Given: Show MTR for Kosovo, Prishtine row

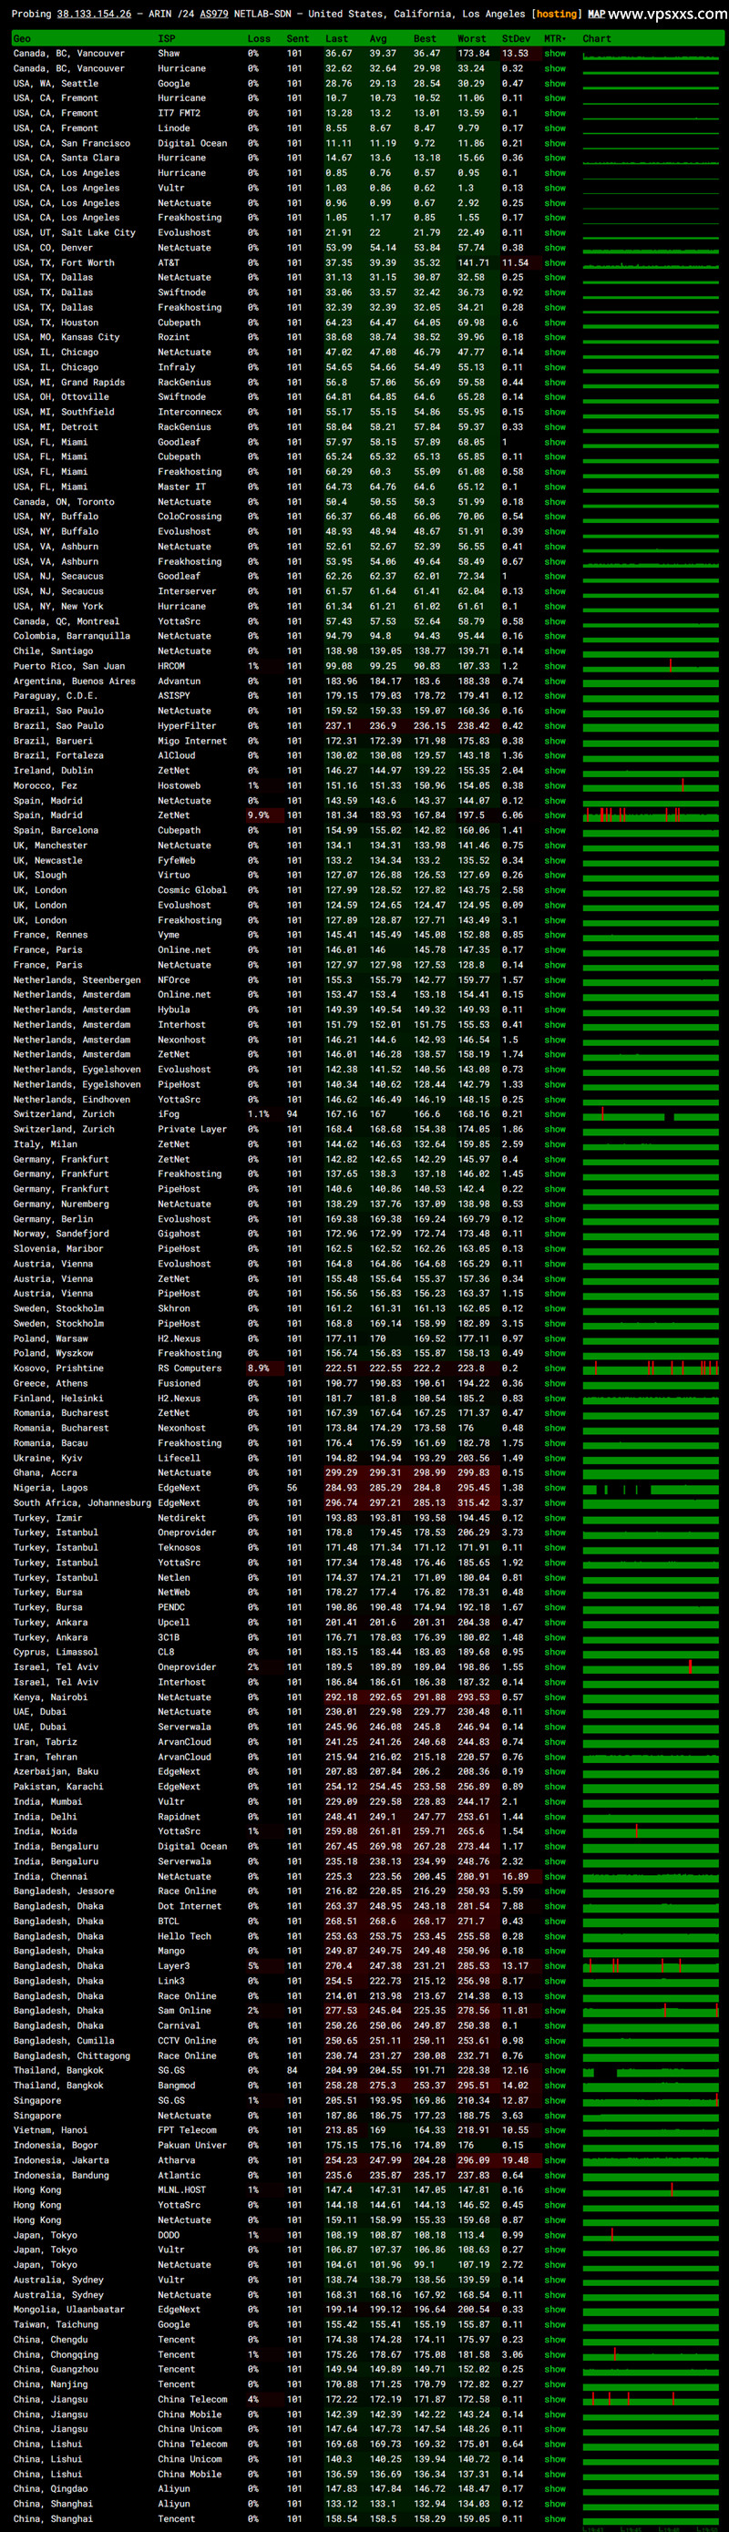Looking at the screenshot, I should tap(555, 1369).
